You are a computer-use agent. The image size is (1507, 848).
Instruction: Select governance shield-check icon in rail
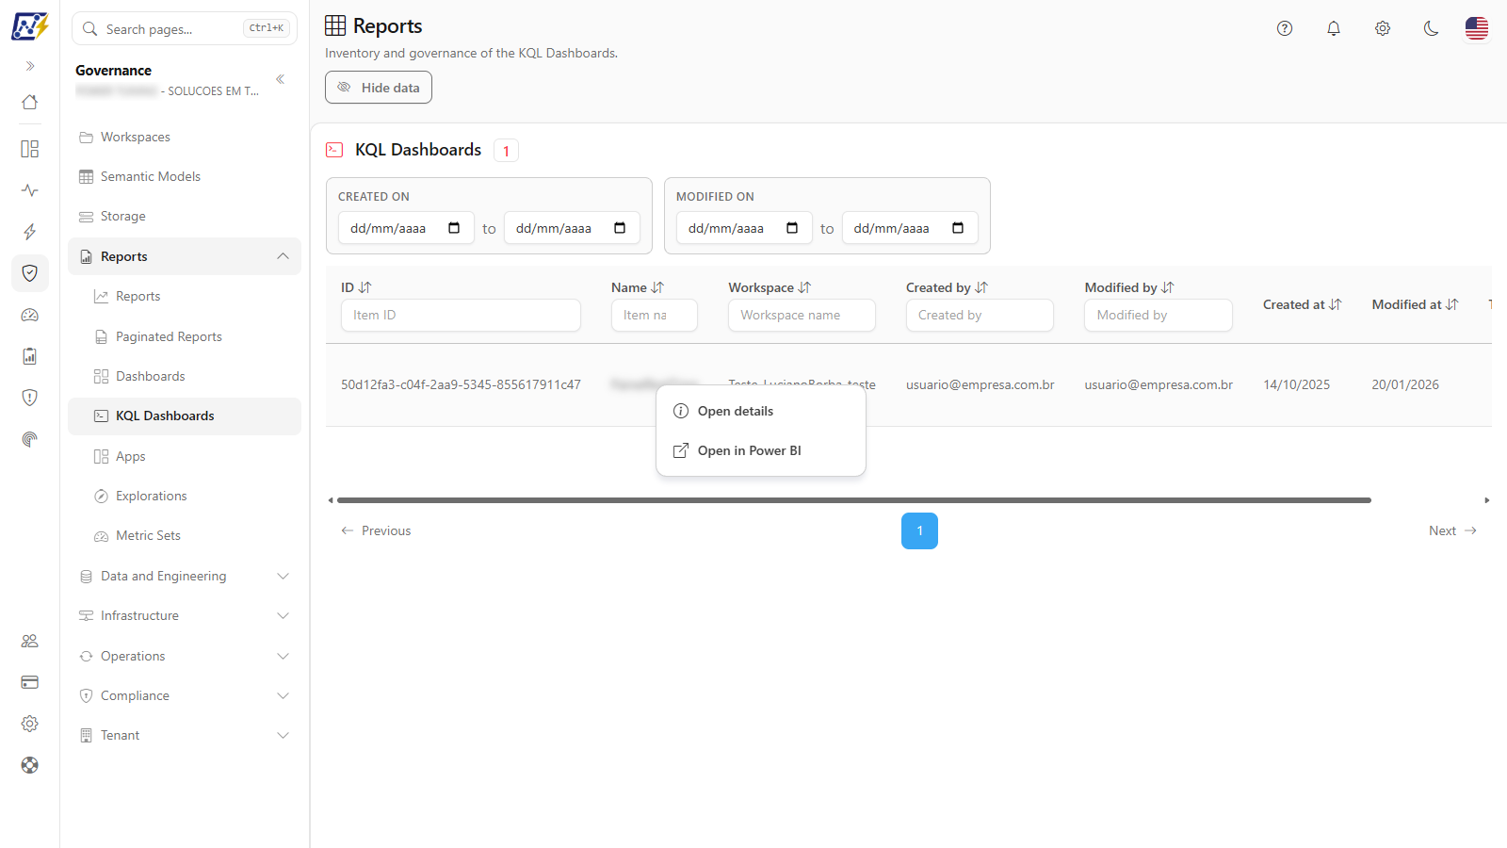30,273
